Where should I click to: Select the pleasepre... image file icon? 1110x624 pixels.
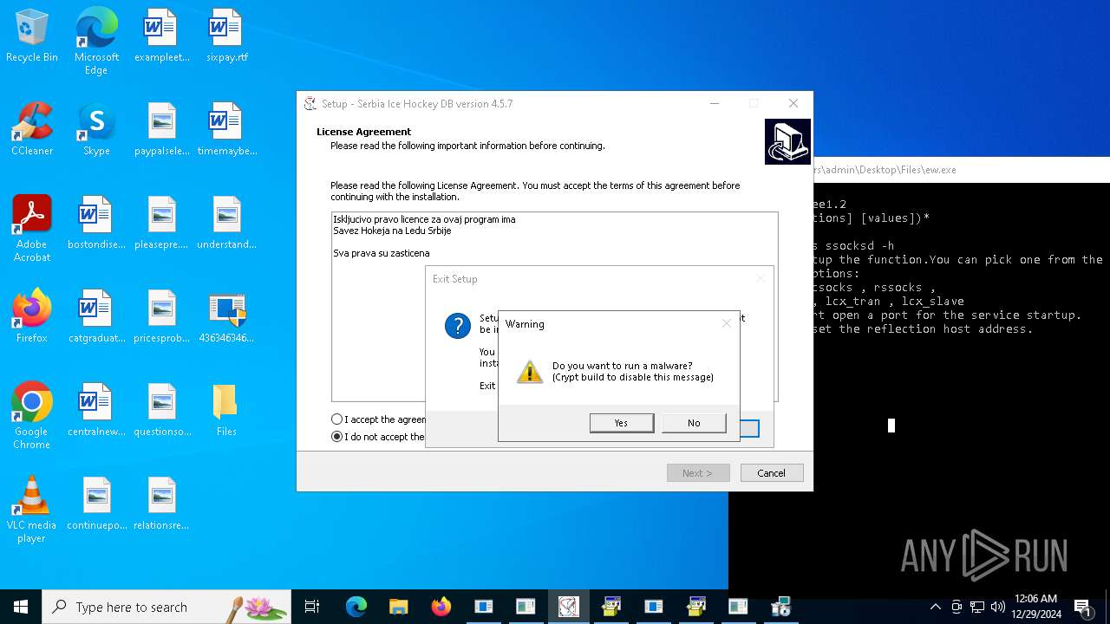(x=161, y=224)
